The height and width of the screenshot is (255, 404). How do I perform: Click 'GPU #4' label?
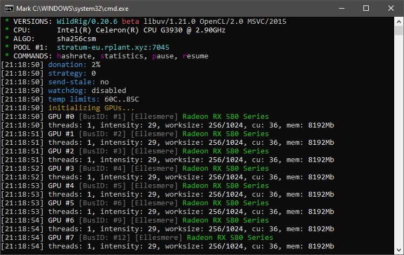click(61, 186)
